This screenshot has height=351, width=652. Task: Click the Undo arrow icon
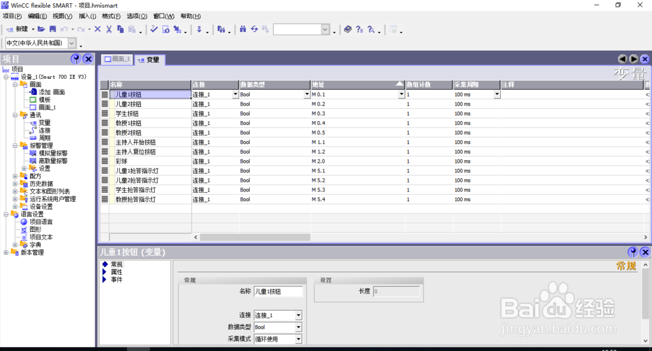[x=64, y=29]
